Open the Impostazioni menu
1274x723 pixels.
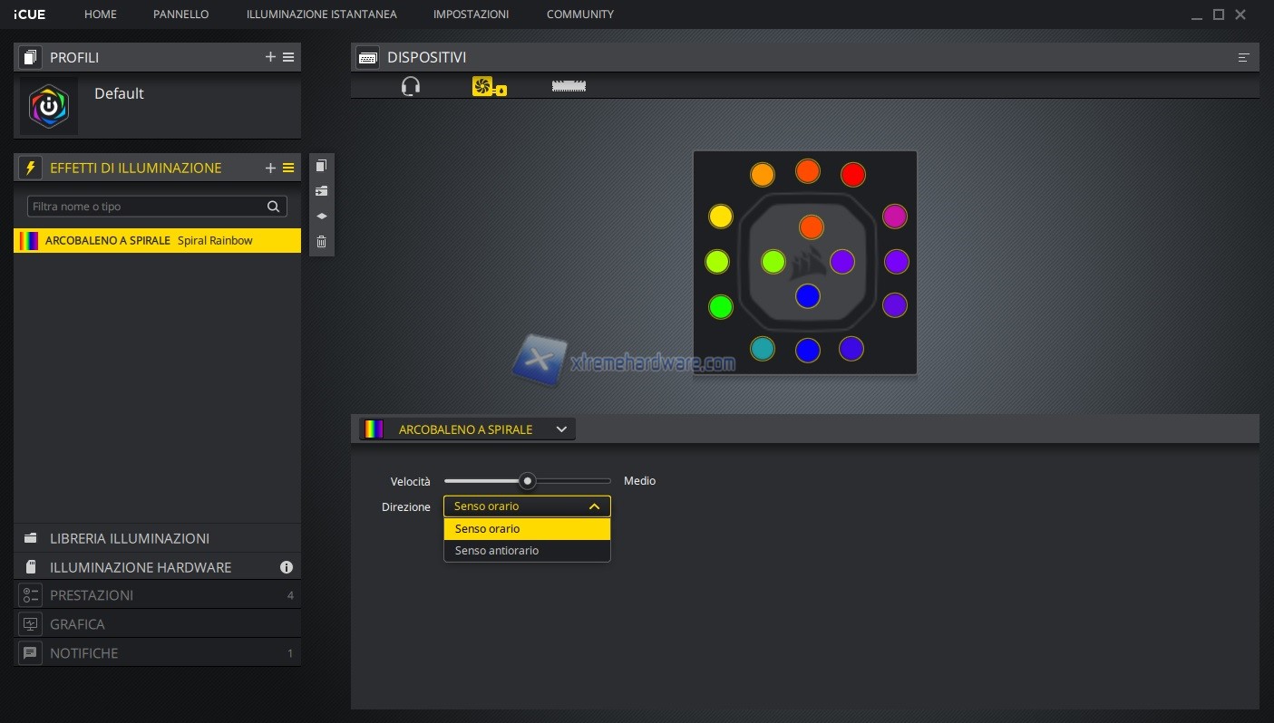click(x=471, y=14)
